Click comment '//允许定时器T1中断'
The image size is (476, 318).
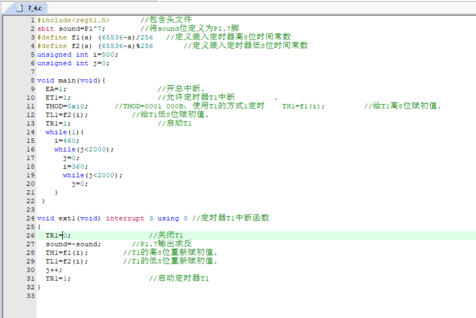196,97
